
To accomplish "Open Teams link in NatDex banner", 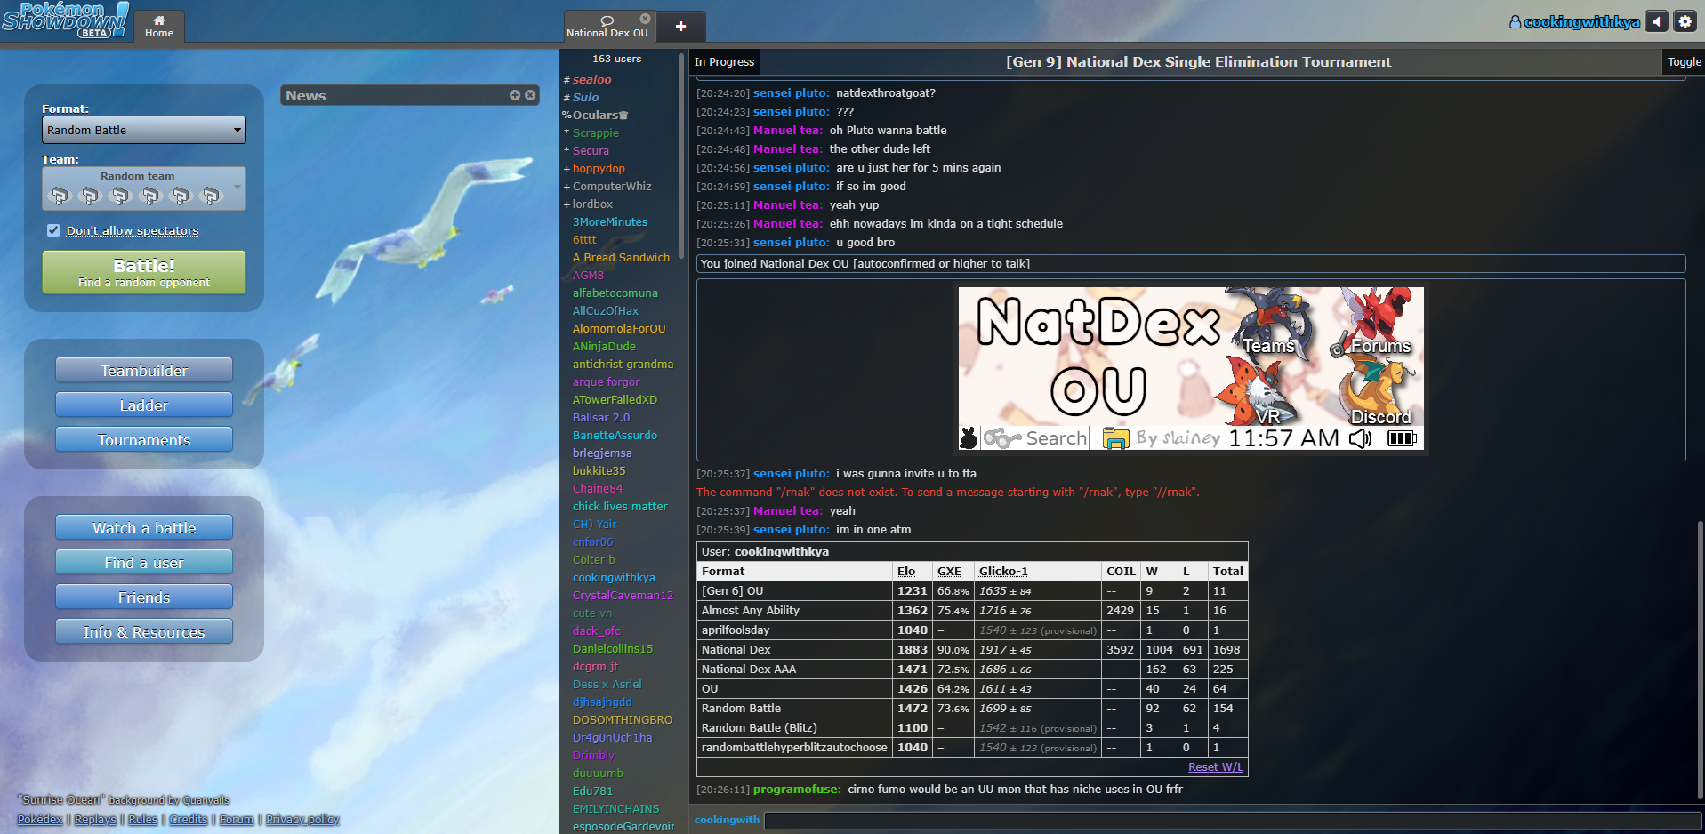I will 1267,345.
